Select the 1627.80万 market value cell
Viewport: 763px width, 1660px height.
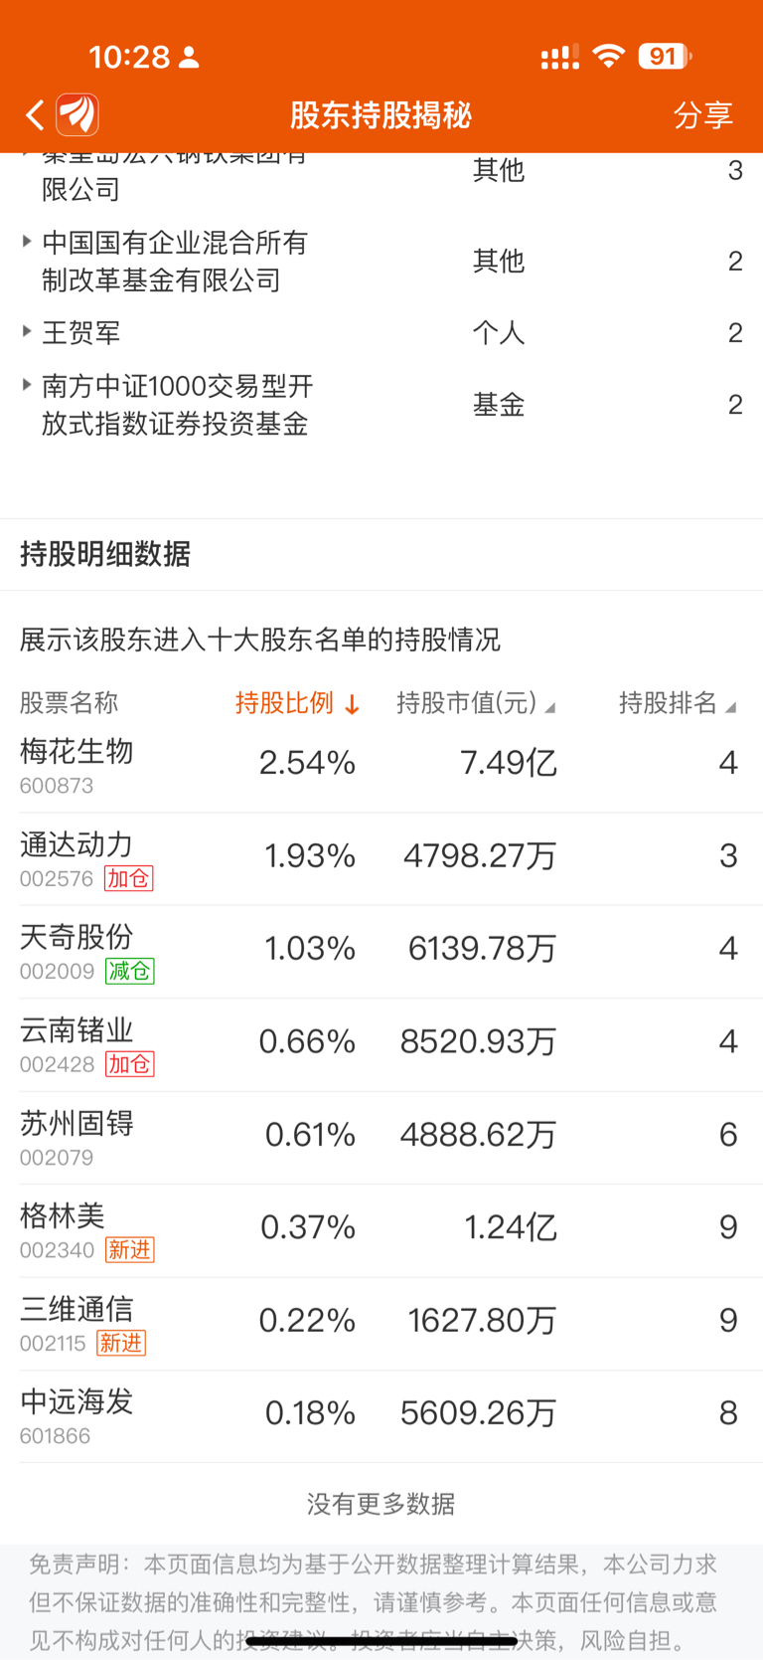click(482, 1320)
